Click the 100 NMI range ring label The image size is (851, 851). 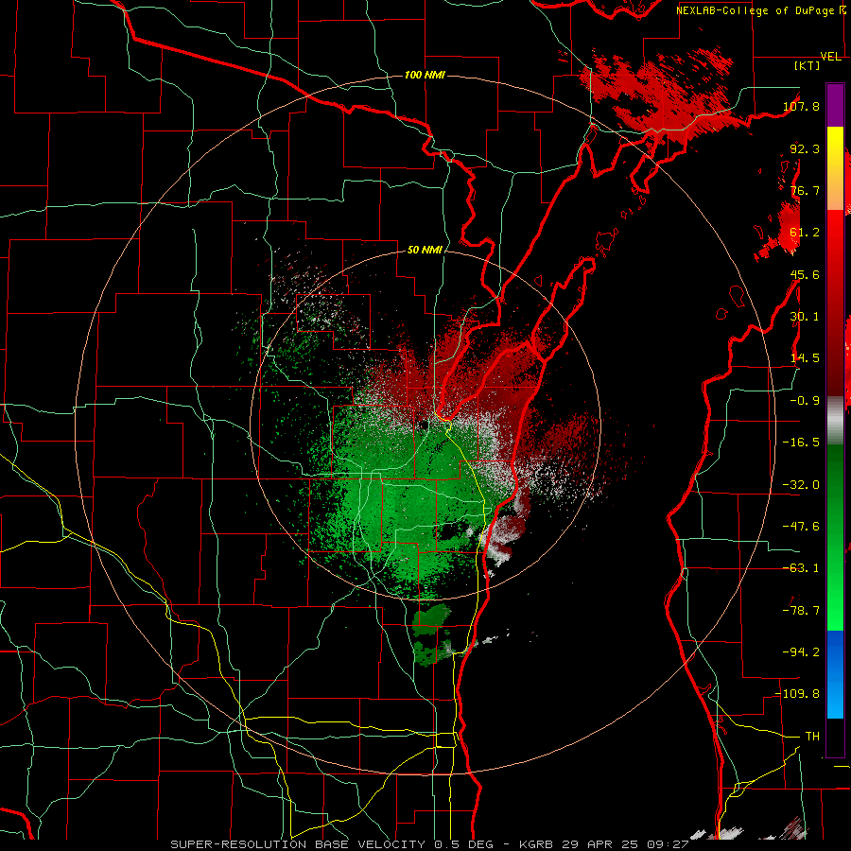pyautogui.click(x=425, y=75)
